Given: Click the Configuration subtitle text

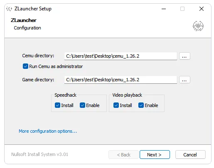Looking at the screenshot, I should 27,28.
